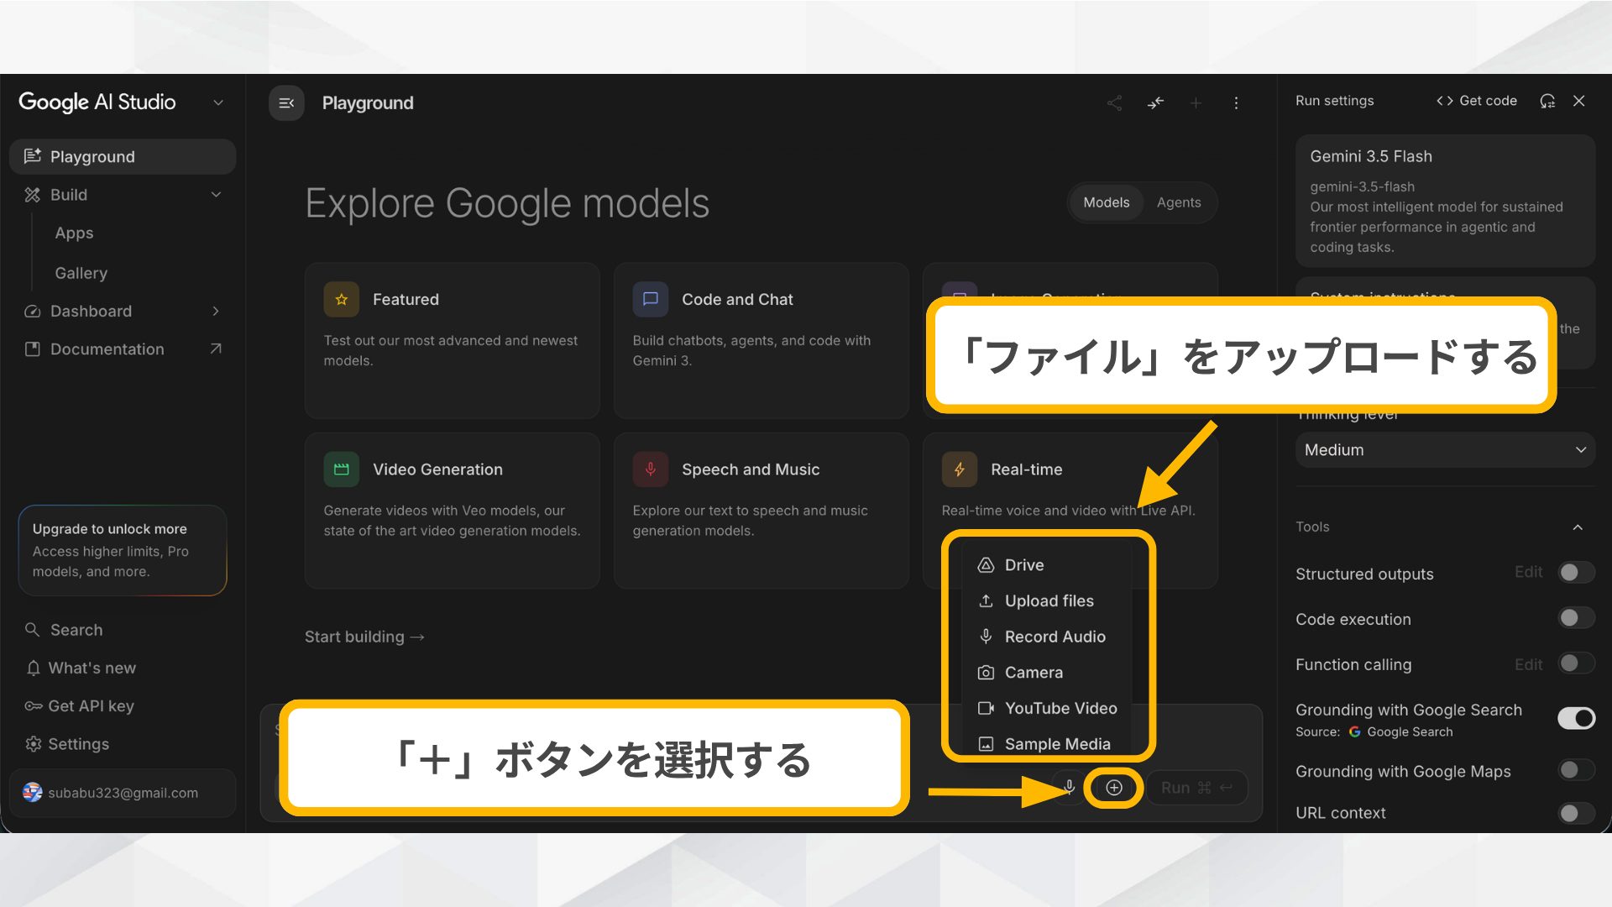Screen dimensions: 1612x907
Task: Edit Function calling settings
Action: tap(1528, 664)
